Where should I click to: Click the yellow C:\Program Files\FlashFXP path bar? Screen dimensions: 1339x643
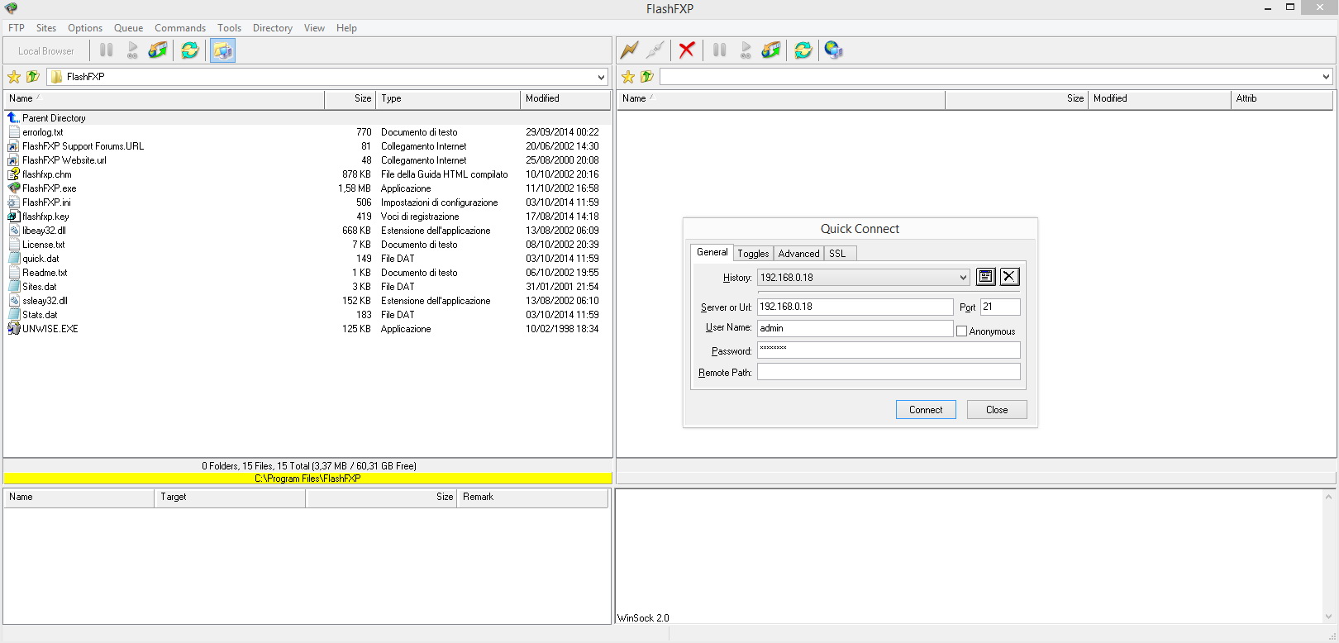(x=307, y=479)
